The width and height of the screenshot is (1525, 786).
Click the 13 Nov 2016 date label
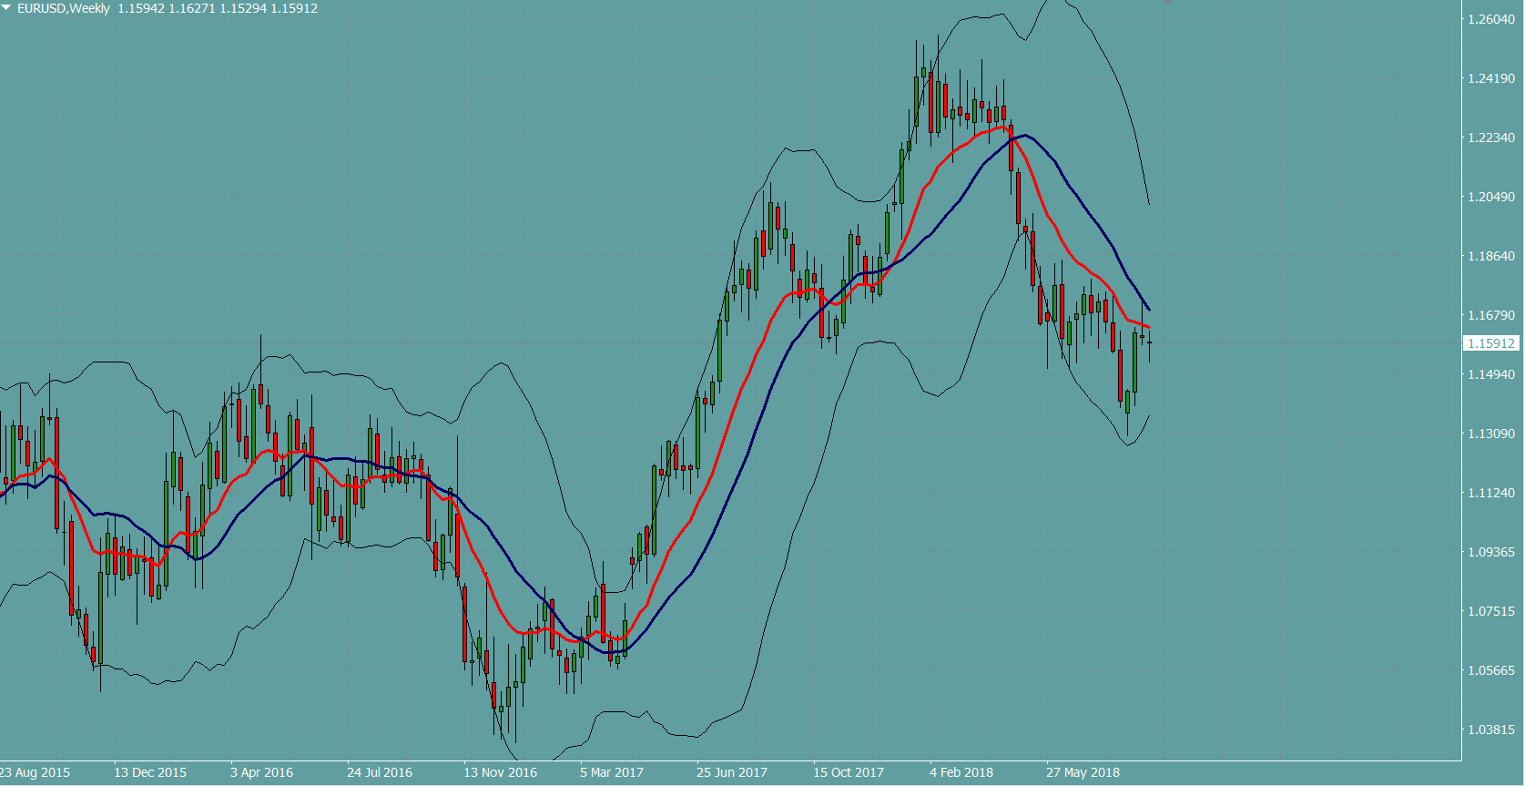[x=500, y=772]
